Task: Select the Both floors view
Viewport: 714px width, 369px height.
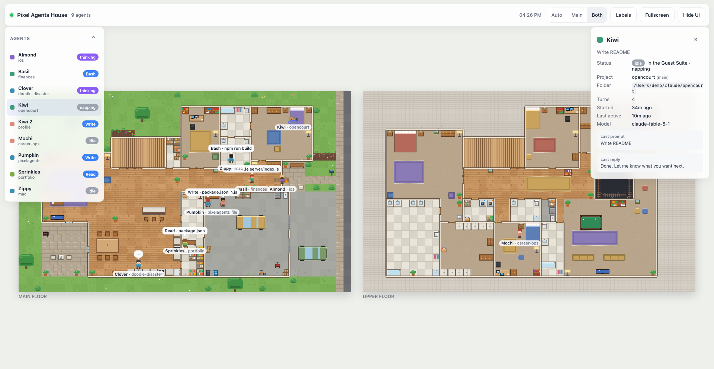Action: click(597, 15)
